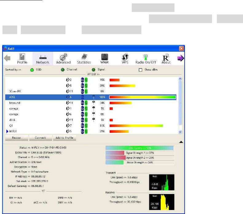Screen dimensions: 243x214
Task: Toggle the Radio On/Off antenna icon
Action: point(146,57)
